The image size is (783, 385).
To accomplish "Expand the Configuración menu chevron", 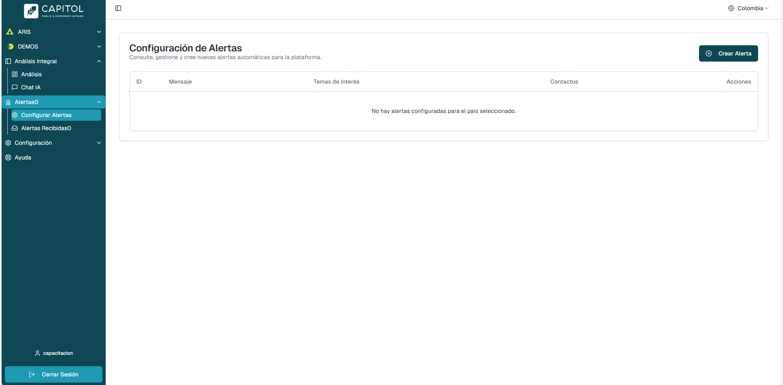I will coord(99,143).
